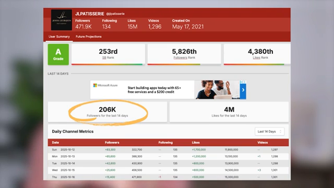Click the 4,380th Likes Rank card
This screenshot has width=334, height=188.
[257, 54]
